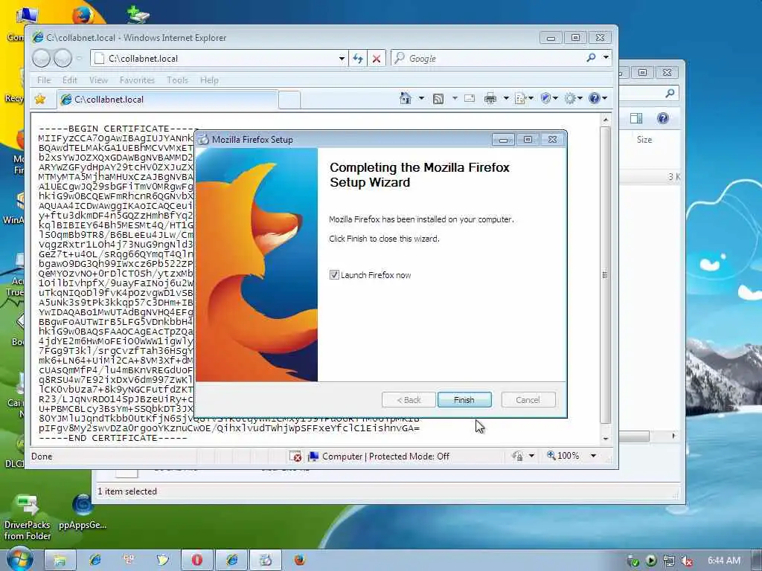Open the DriverPacks from Folder desktop icon

tap(28, 517)
